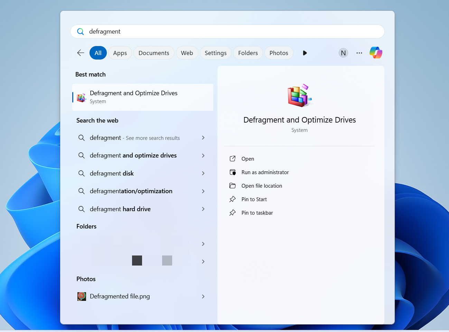Click the Open file location folder icon

pos(233,186)
